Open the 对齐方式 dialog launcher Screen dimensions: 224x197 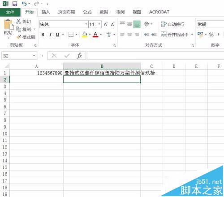pyautogui.click(x=193, y=45)
